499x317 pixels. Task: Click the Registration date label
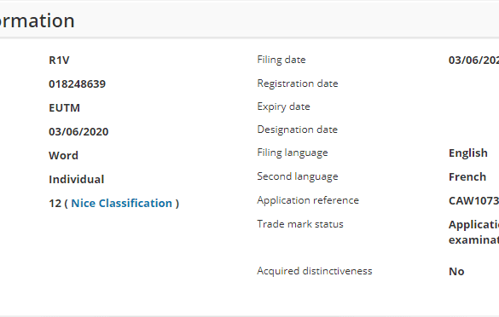pyautogui.click(x=298, y=84)
